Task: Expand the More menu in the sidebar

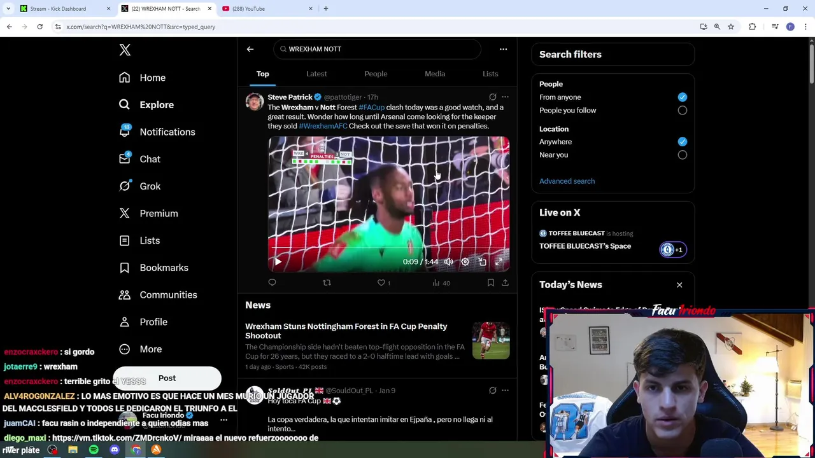Action: [x=141, y=349]
